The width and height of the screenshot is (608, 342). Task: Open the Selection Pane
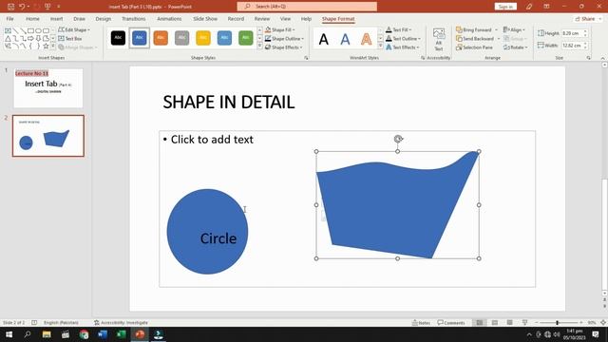coord(474,47)
